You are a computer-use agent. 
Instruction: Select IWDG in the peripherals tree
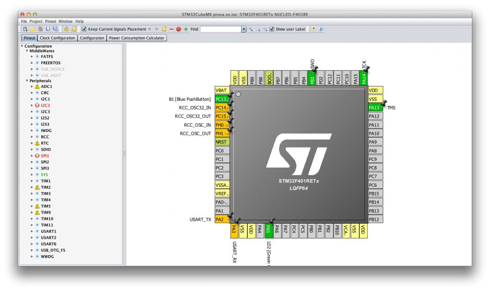tap(46, 130)
